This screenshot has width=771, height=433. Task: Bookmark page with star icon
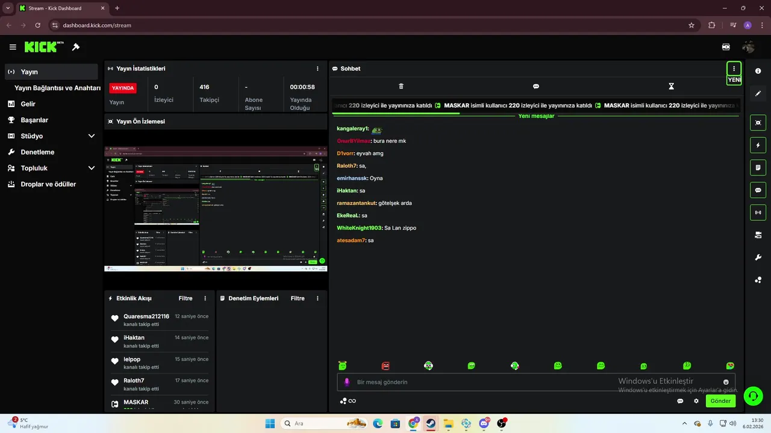point(691,25)
